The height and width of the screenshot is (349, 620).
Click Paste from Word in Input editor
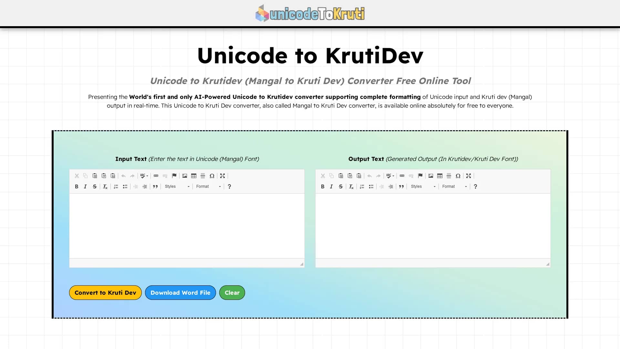tap(113, 176)
